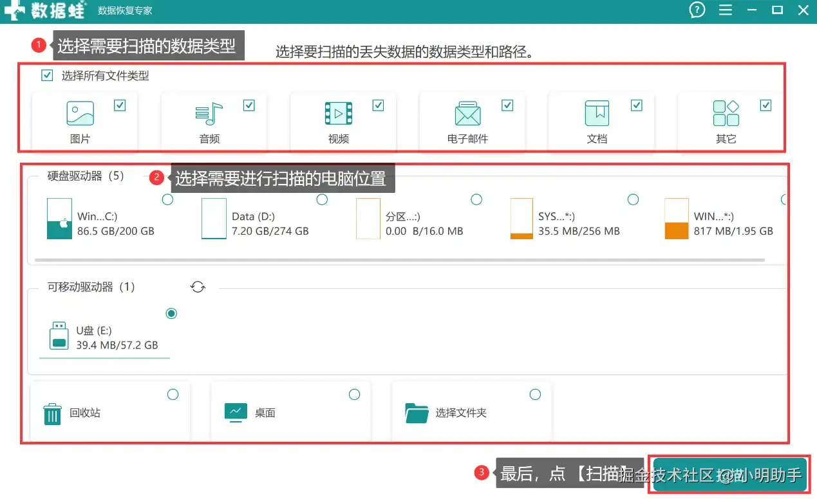The image size is (817, 499).
Task: Select the 回收站 radio button
Action: click(173, 394)
